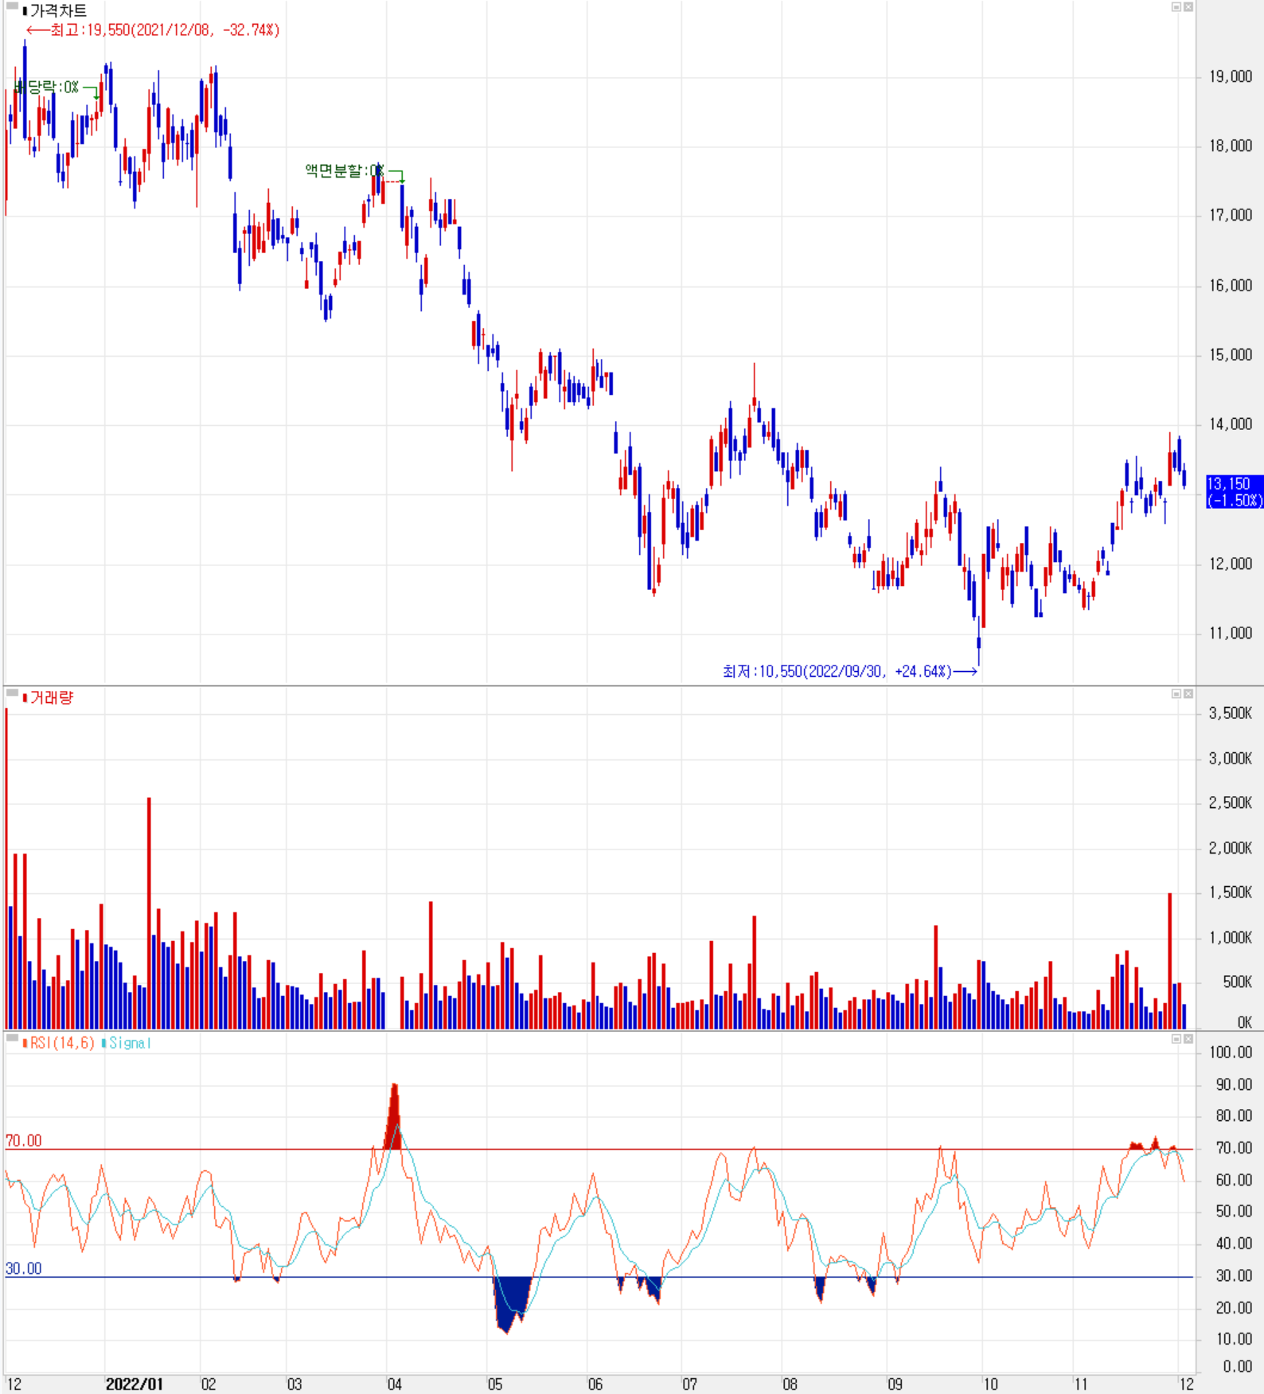Viewport: 1264px width, 1394px height.
Task: Select the 거래량 legend label
Action: (51, 698)
